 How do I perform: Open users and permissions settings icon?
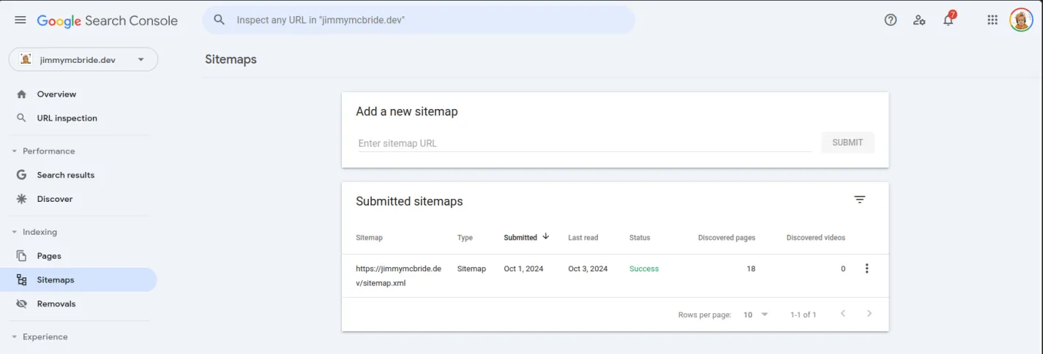[919, 20]
